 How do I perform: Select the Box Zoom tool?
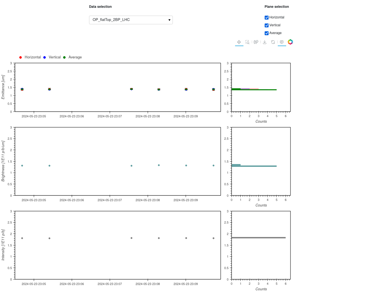pyautogui.click(x=247, y=42)
